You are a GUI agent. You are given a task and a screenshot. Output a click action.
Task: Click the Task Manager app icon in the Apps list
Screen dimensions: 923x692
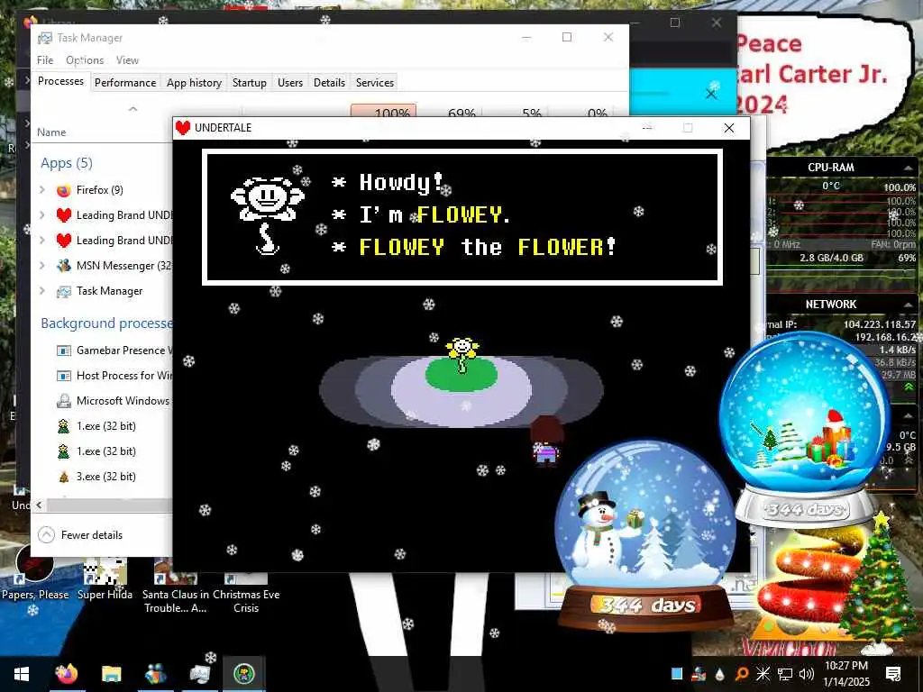pos(64,291)
